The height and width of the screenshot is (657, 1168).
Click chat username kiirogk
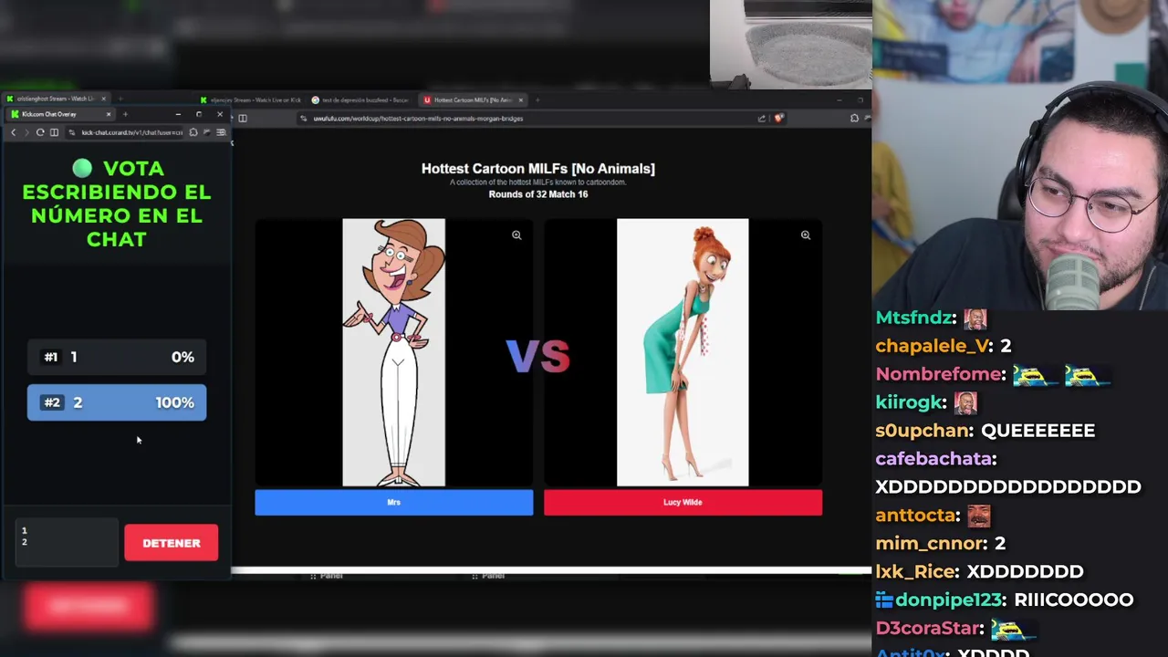point(909,402)
